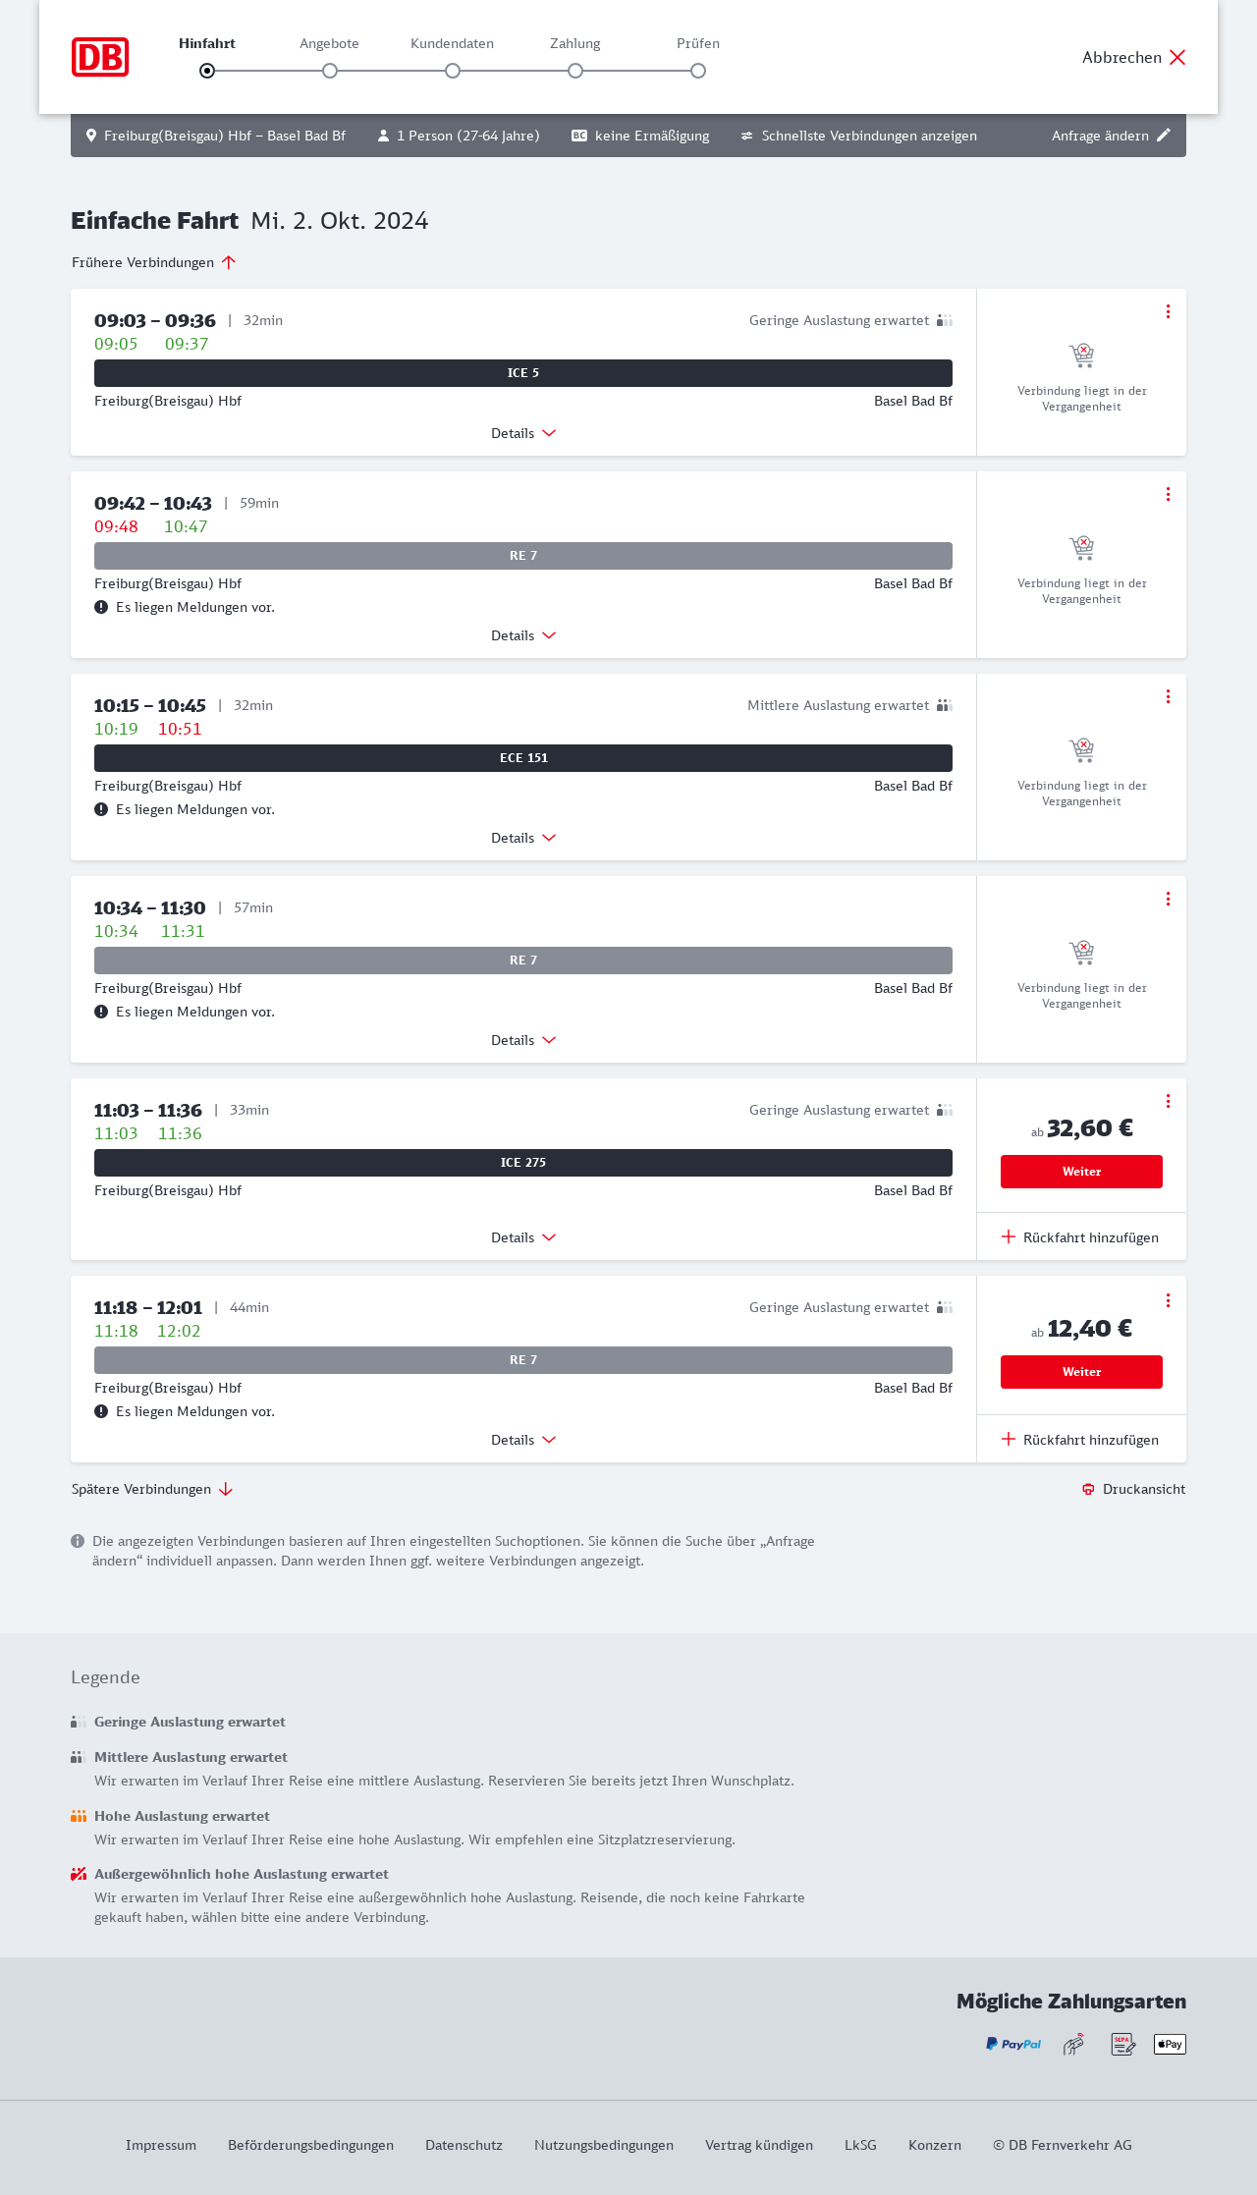Add Rückfahrt to the 11:03 ICE 275 trip

(1080, 1237)
